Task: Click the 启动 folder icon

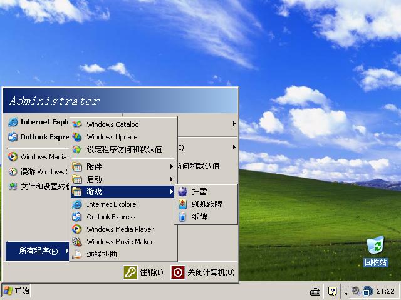Action: coord(76,179)
